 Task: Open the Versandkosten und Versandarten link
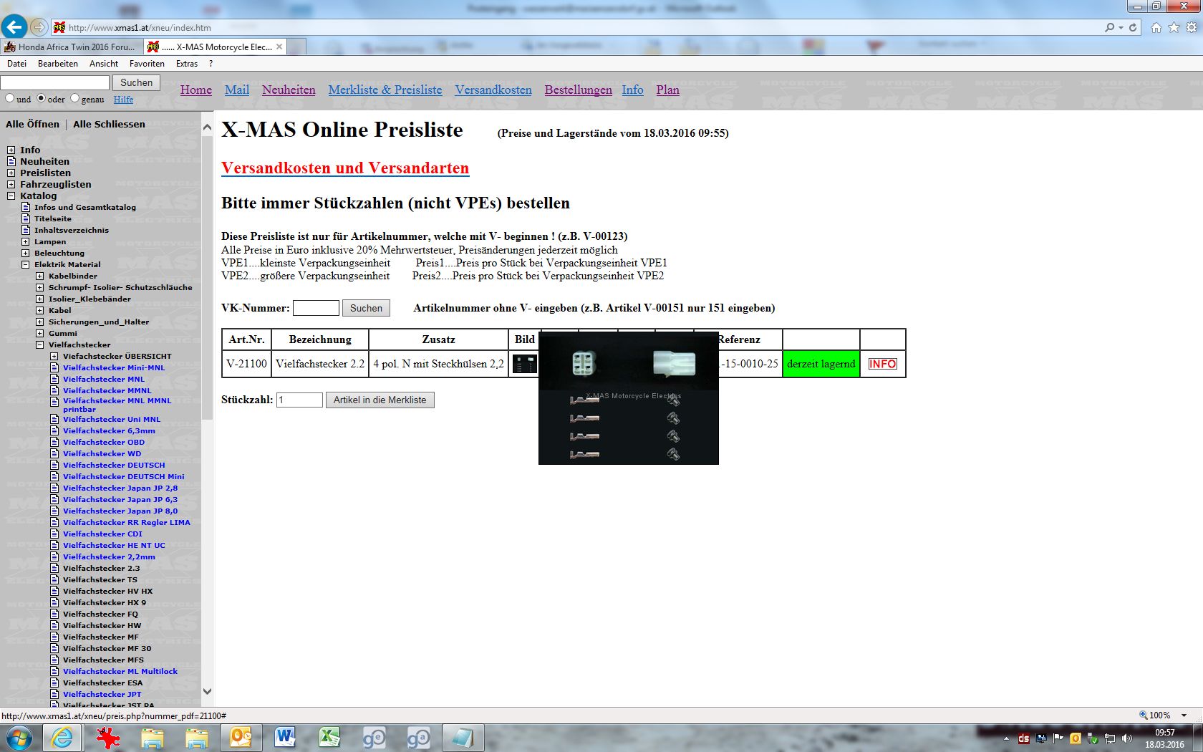point(344,168)
